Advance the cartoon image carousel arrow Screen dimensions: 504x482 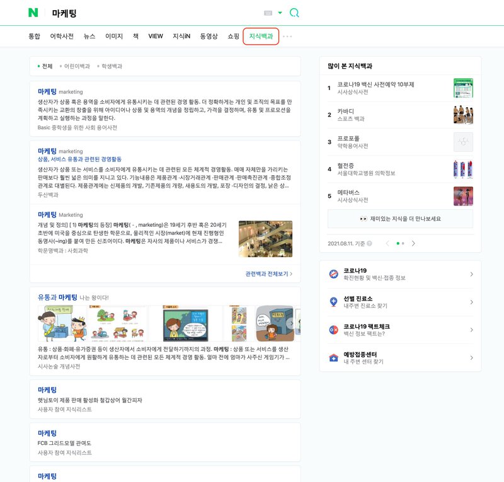[x=291, y=323]
